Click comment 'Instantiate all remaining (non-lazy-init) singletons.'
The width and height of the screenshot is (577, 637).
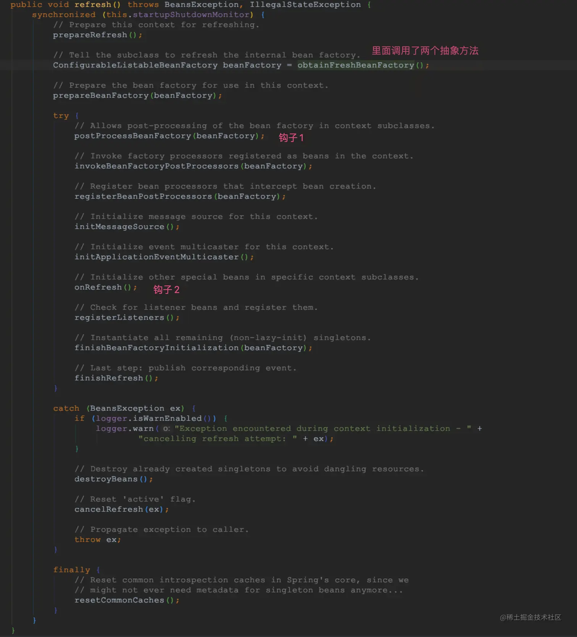(222, 338)
